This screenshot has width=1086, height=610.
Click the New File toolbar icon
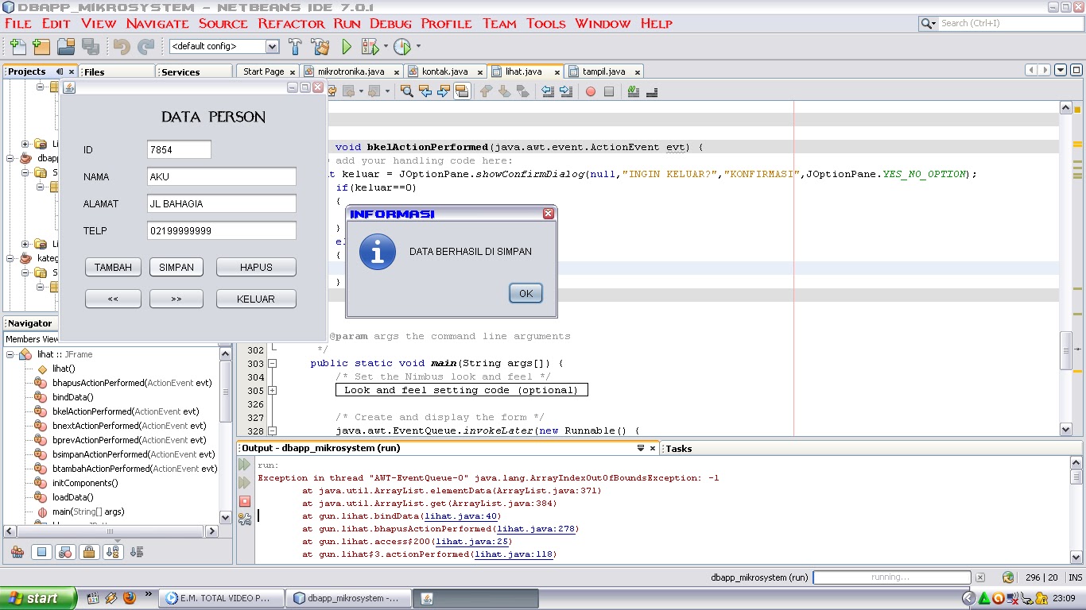[17, 46]
